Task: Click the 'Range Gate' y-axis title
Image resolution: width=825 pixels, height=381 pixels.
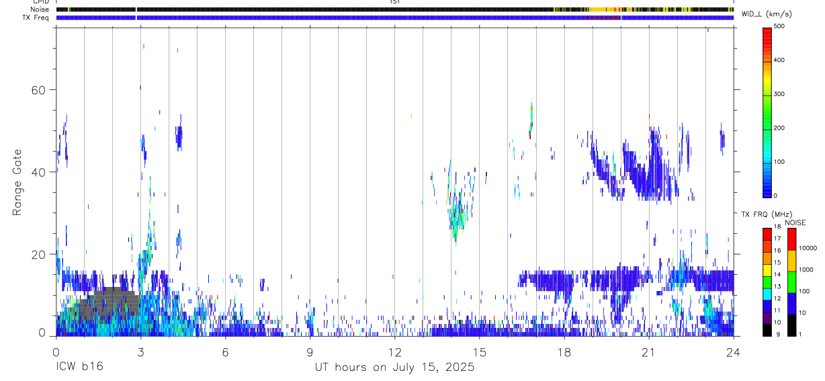Action: pyautogui.click(x=18, y=182)
